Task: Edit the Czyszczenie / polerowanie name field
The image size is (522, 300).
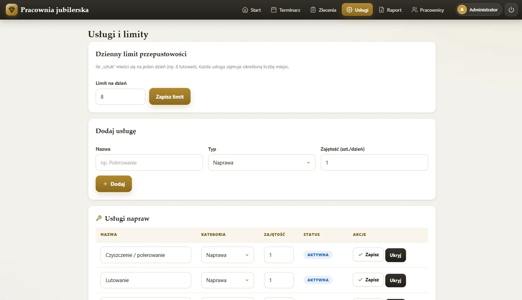Action: point(146,255)
